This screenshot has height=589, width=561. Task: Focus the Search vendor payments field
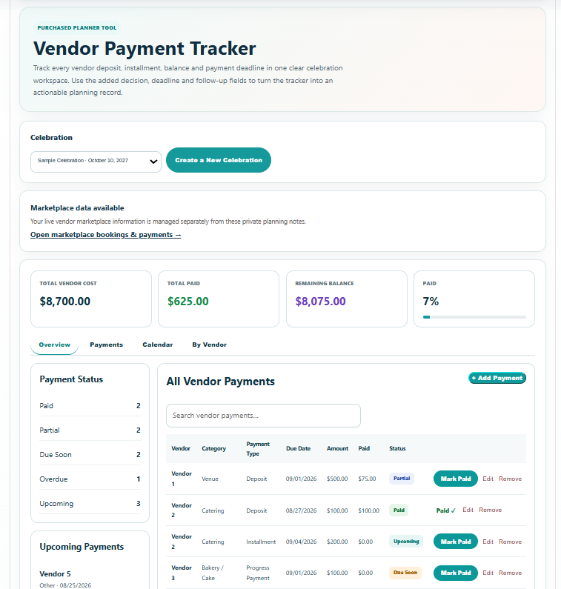click(263, 416)
